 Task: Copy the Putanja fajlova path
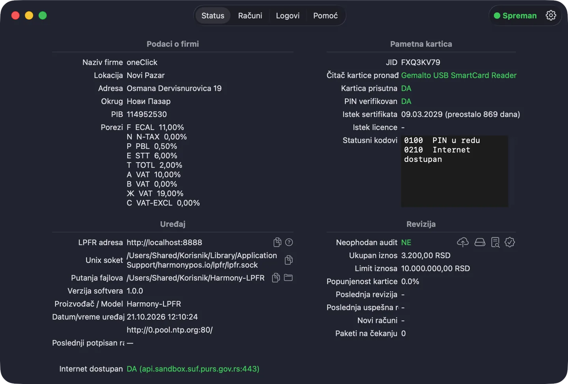(276, 278)
